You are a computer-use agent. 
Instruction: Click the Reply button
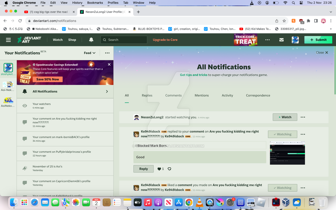pyautogui.click(x=143, y=169)
